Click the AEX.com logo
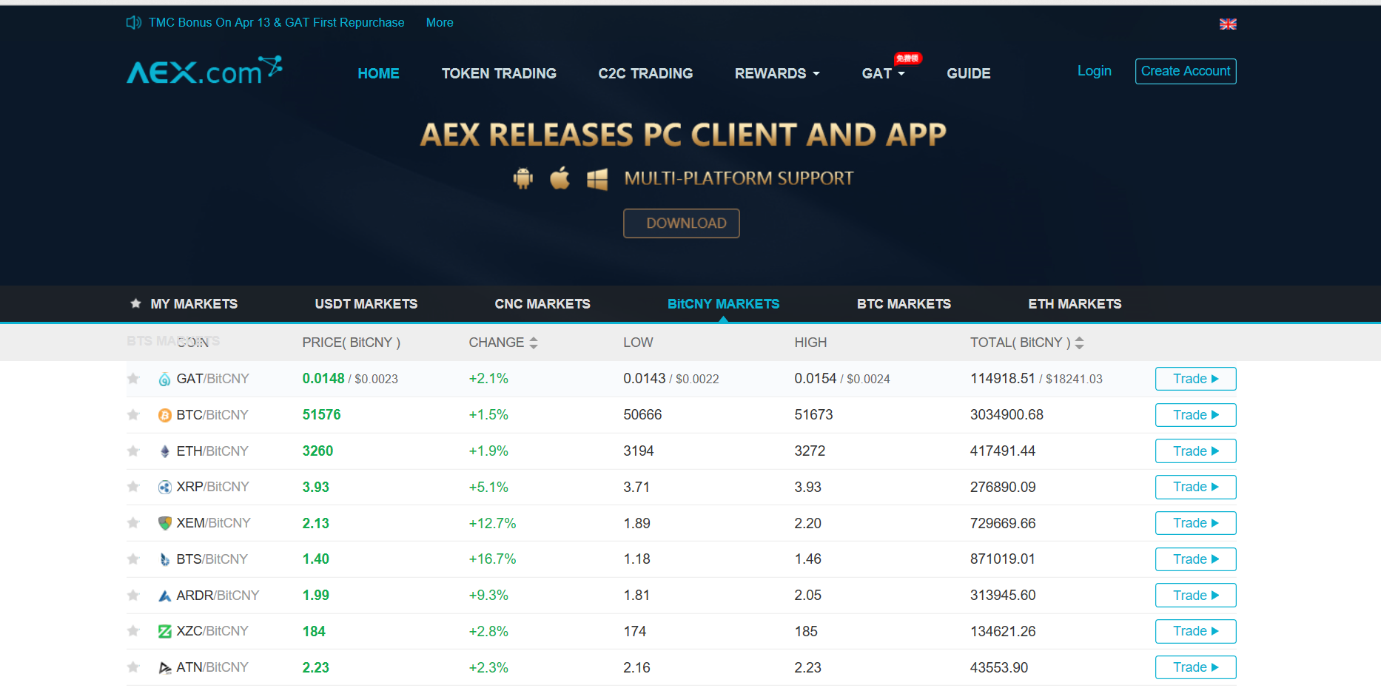1381x691 pixels. coord(204,71)
